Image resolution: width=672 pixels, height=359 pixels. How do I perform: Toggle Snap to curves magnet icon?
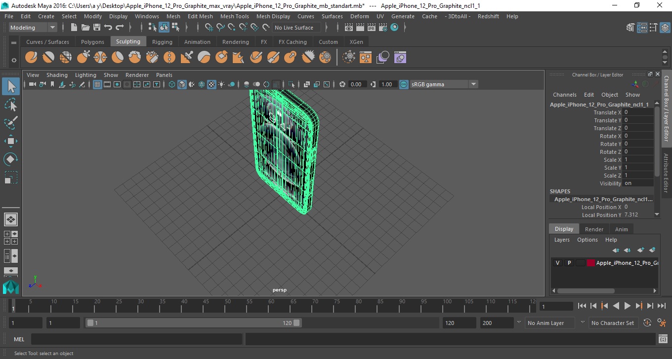[220, 28]
